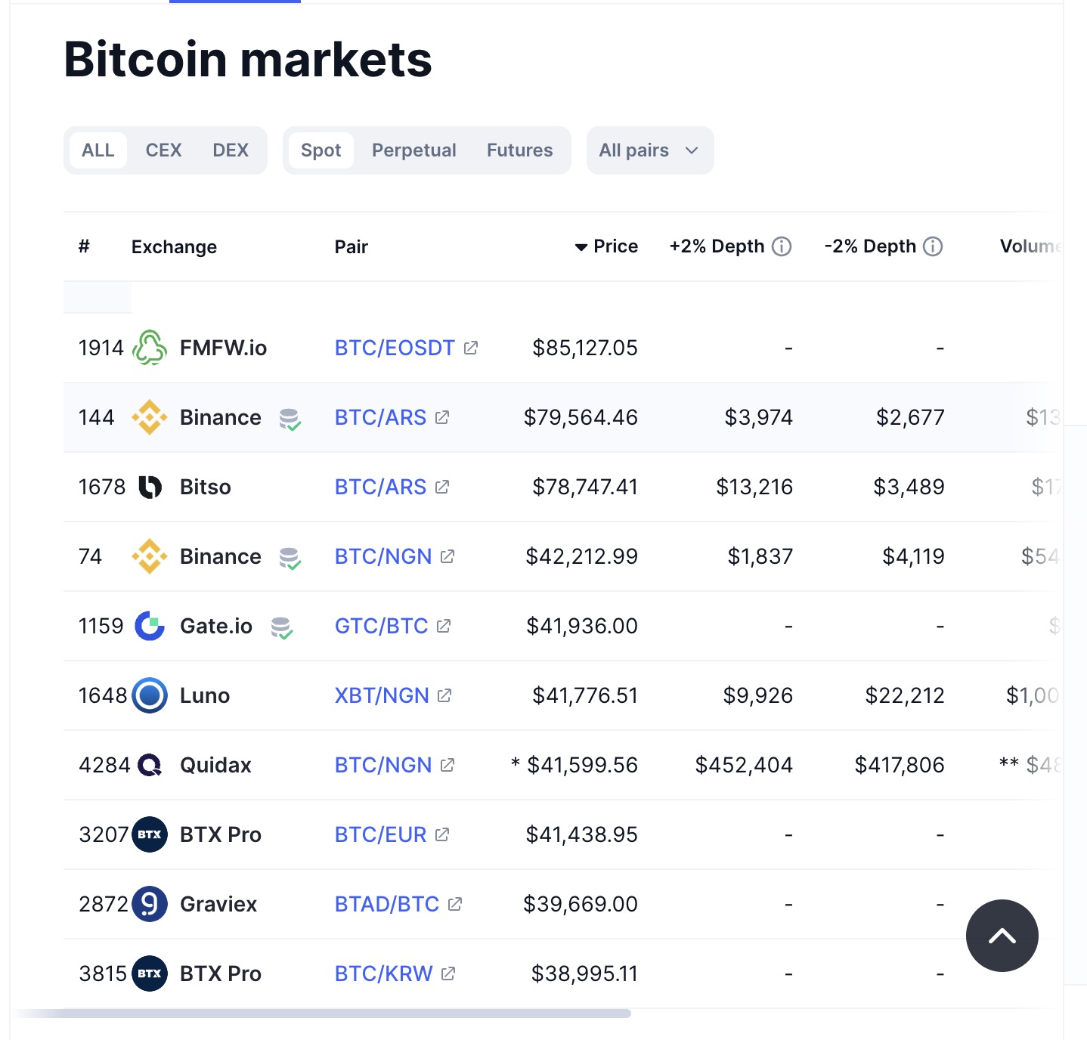Select the CEX filter toggle
This screenshot has width=1087, height=1040.
(x=163, y=150)
